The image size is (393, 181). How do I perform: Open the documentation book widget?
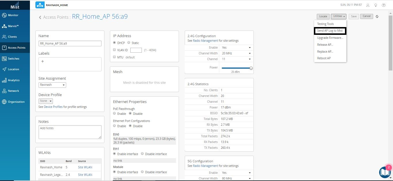[x=385, y=172]
